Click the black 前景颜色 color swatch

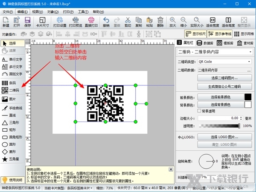click(x=247, y=97)
